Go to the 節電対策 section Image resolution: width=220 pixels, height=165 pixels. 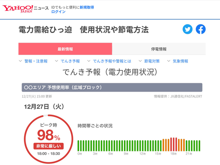[150, 61]
